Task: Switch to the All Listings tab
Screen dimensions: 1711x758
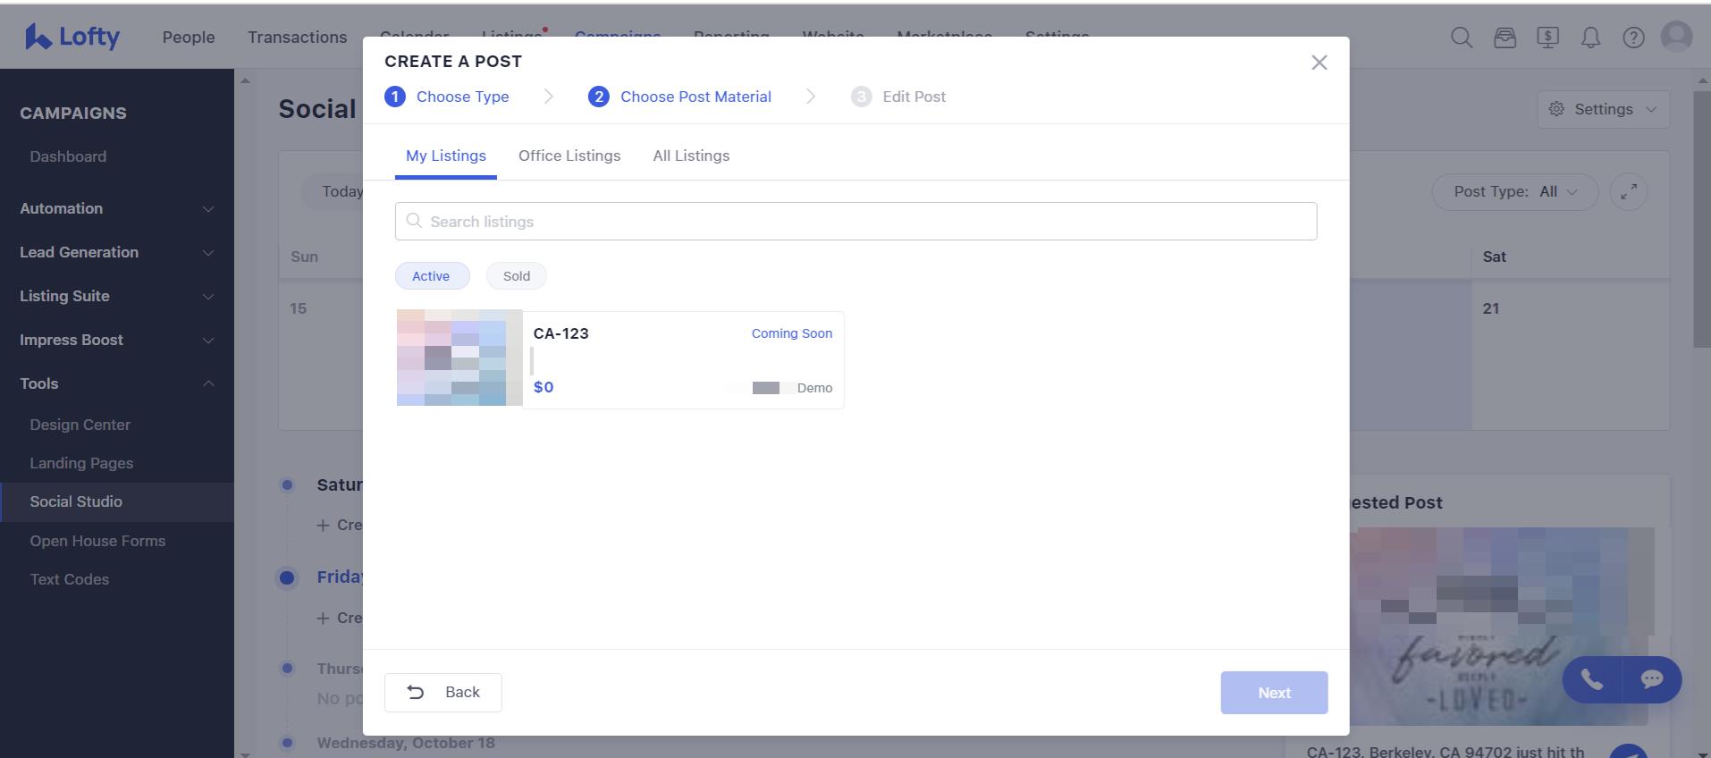Action: (x=690, y=156)
